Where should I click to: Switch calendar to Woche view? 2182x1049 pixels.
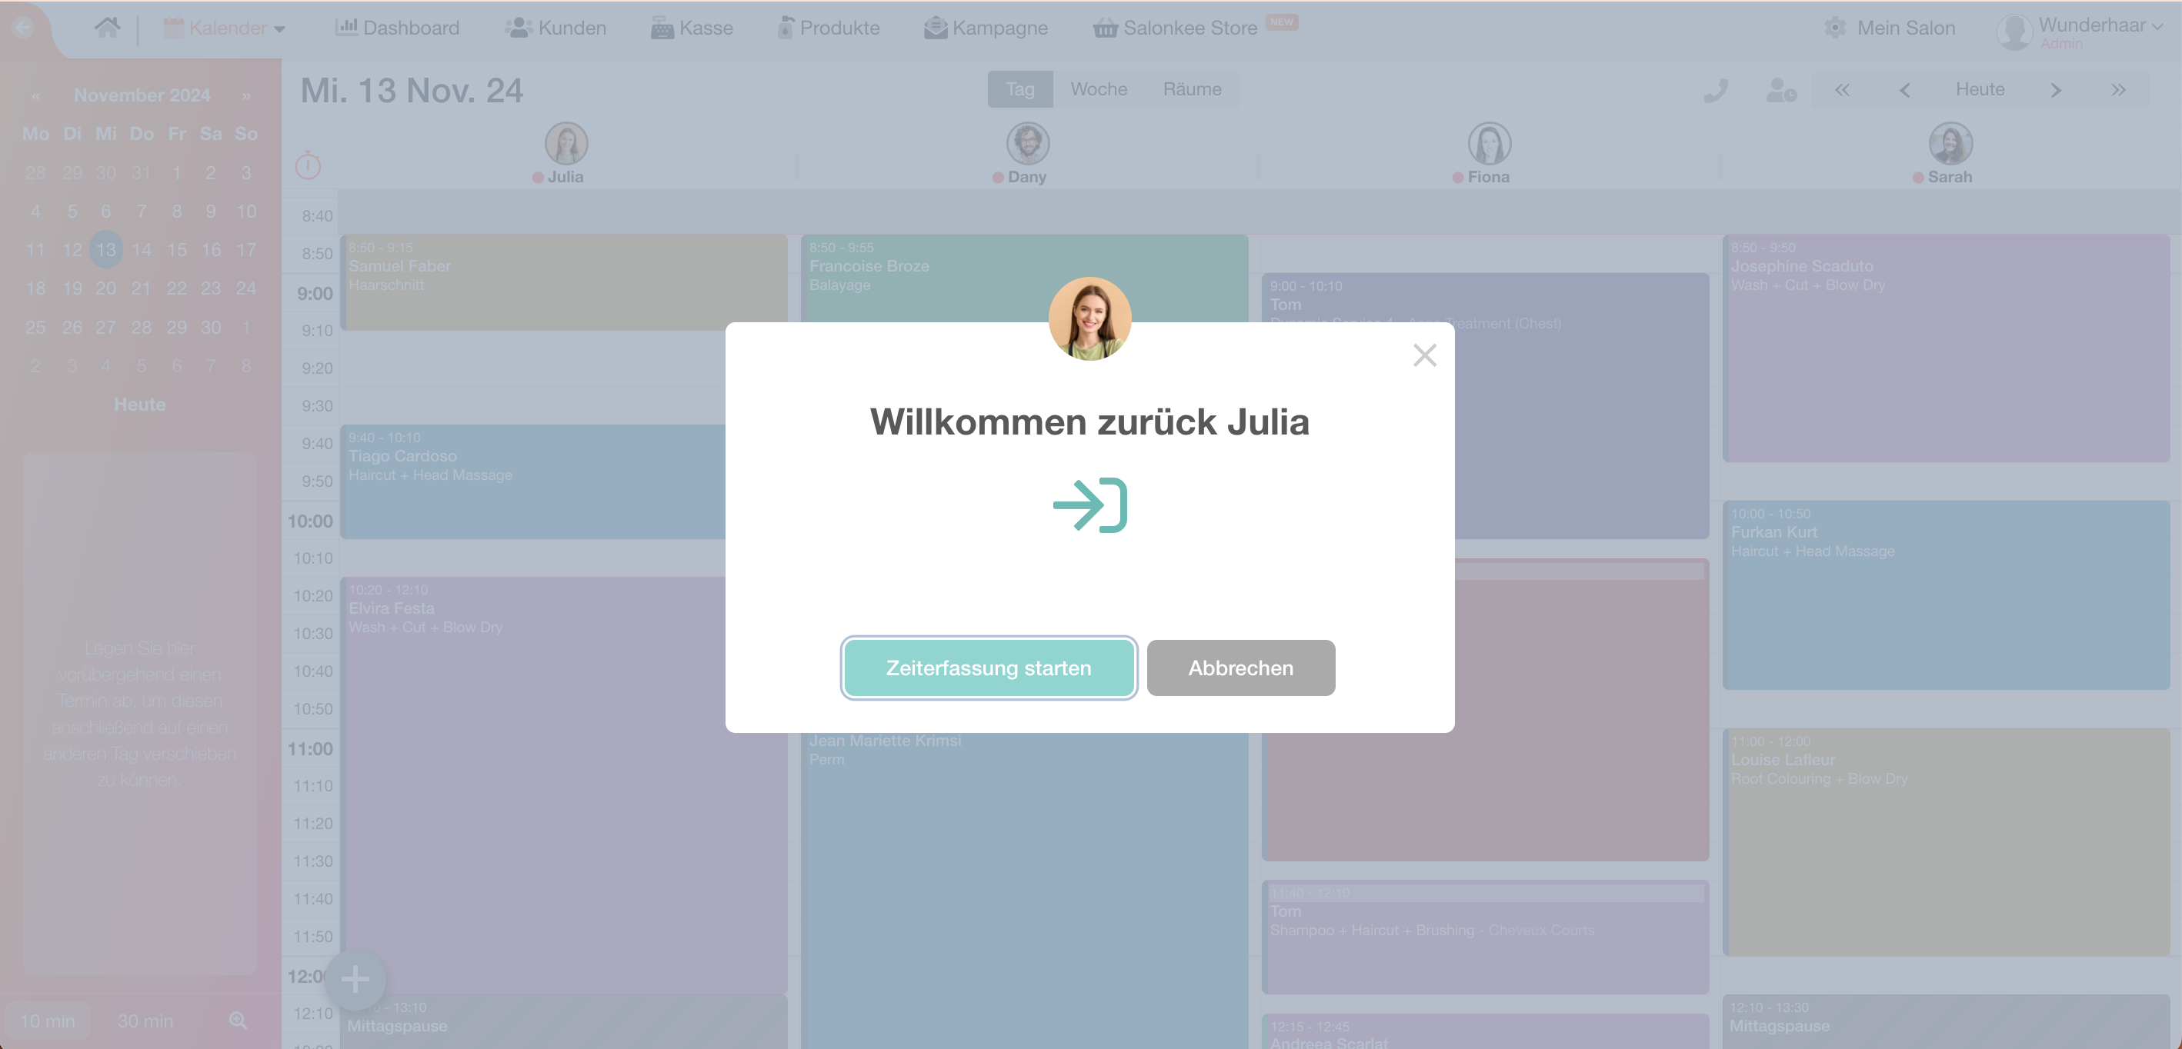click(1098, 89)
